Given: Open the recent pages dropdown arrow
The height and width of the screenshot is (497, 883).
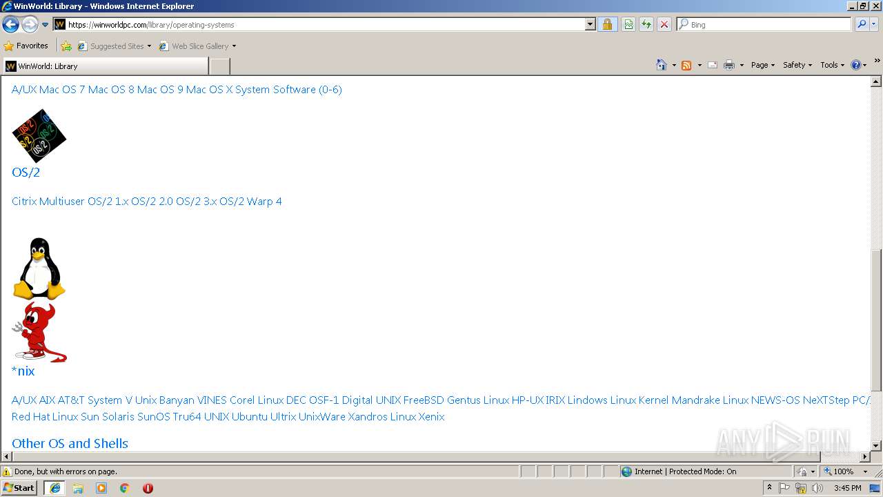Looking at the screenshot, I should [45, 25].
